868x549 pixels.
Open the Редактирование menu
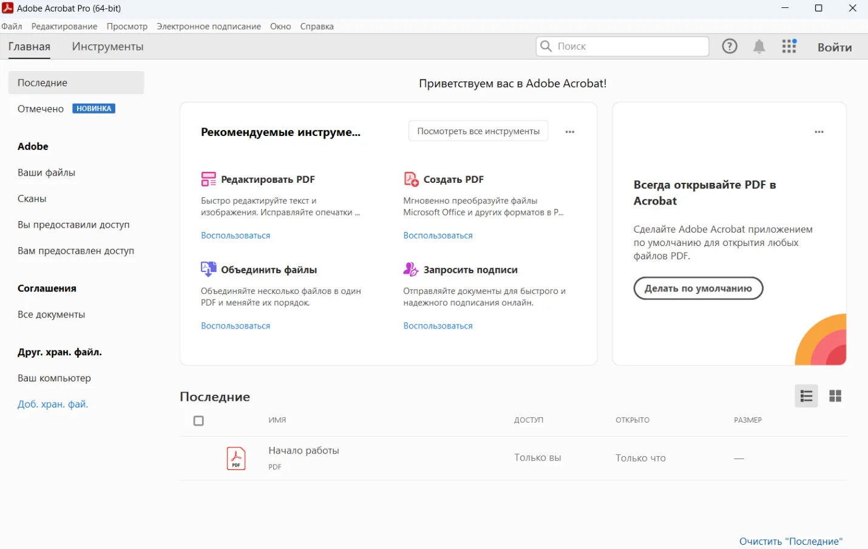point(64,26)
